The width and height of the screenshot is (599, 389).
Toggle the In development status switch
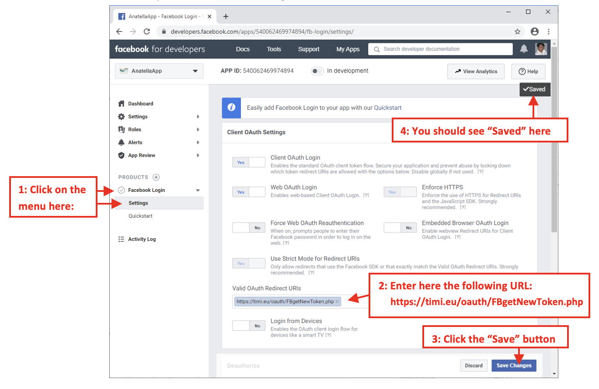[x=317, y=71]
